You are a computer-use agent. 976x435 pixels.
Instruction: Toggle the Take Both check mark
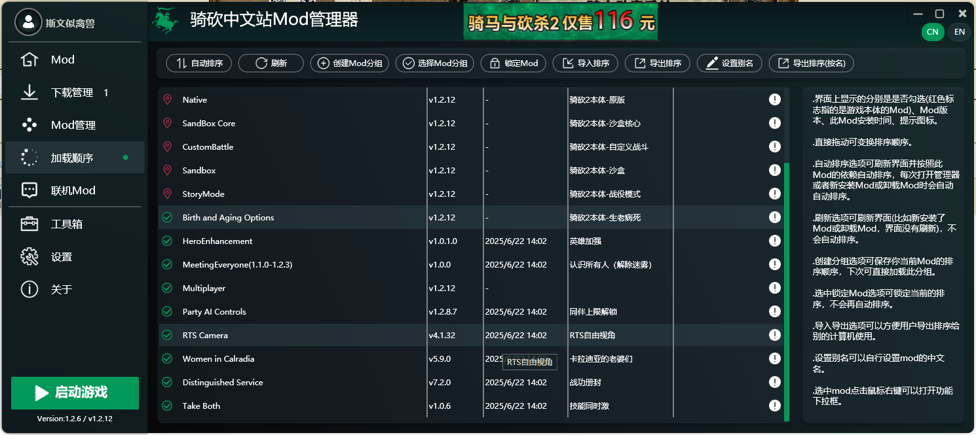(x=167, y=406)
